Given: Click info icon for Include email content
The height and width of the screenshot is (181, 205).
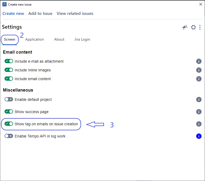Looking at the screenshot, I should point(199,79).
